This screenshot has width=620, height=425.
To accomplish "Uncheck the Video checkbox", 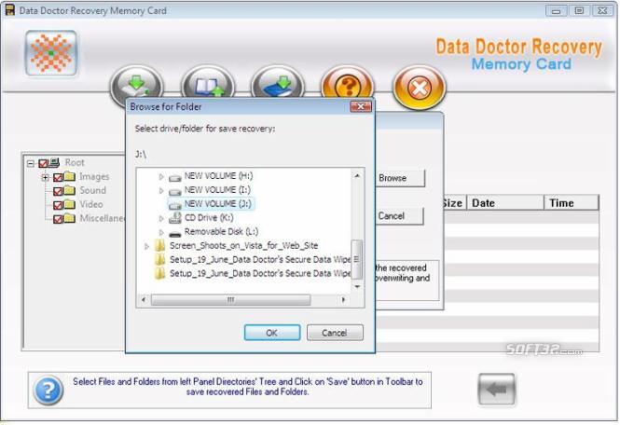I will [58, 205].
